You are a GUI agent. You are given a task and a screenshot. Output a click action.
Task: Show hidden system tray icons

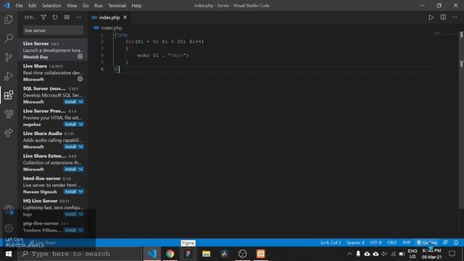pyautogui.click(x=349, y=254)
